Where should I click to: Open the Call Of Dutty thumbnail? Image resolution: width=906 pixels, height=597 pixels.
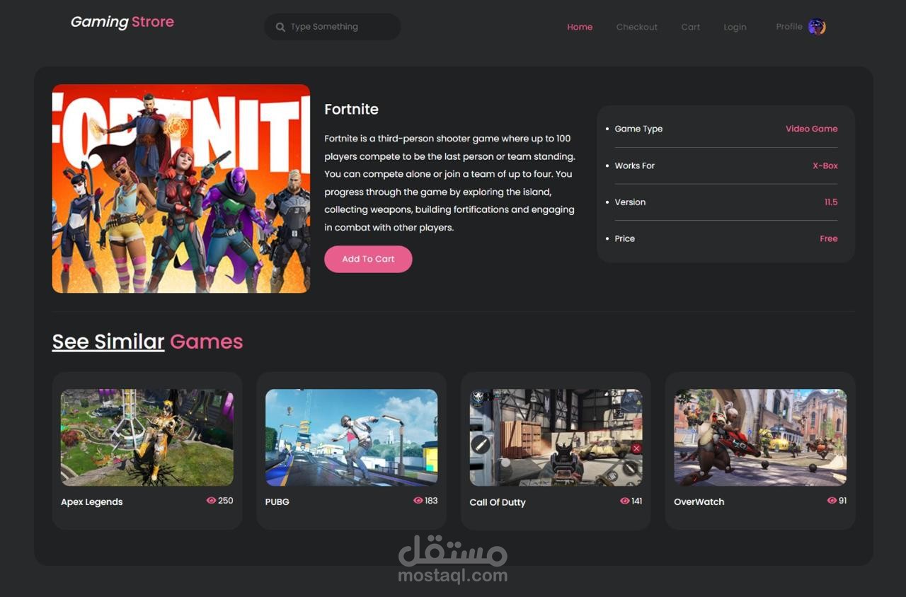click(x=556, y=437)
